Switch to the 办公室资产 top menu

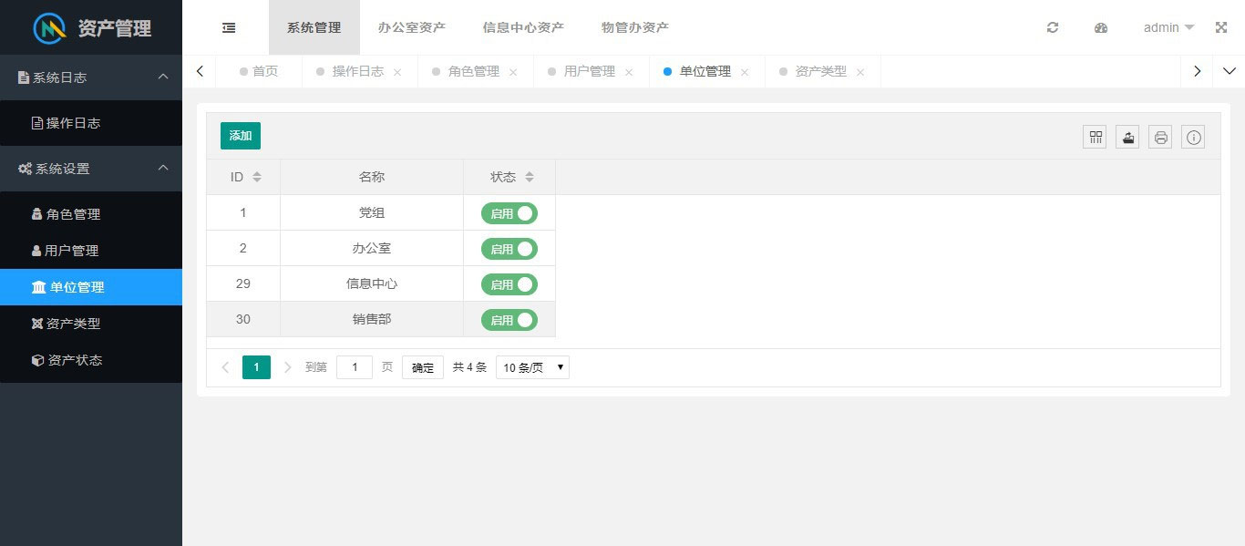click(x=412, y=27)
